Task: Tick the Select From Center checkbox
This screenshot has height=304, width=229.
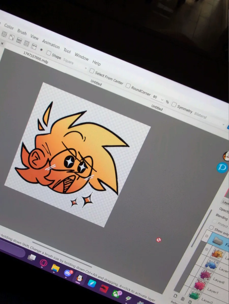Action: point(92,71)
